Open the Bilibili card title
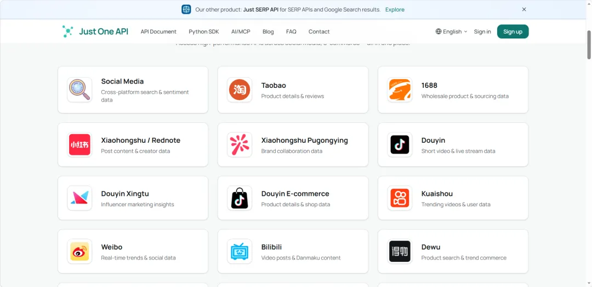Image resolution: width=592 pixels, height=287 pixels. click(x=271, y=247)
